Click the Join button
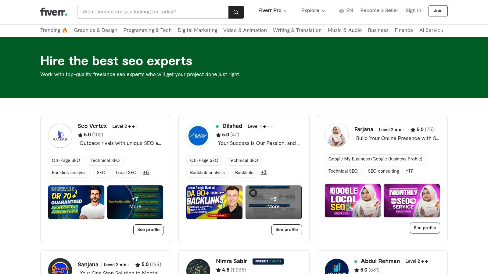488x274 pixels. (x=438, y=11)
